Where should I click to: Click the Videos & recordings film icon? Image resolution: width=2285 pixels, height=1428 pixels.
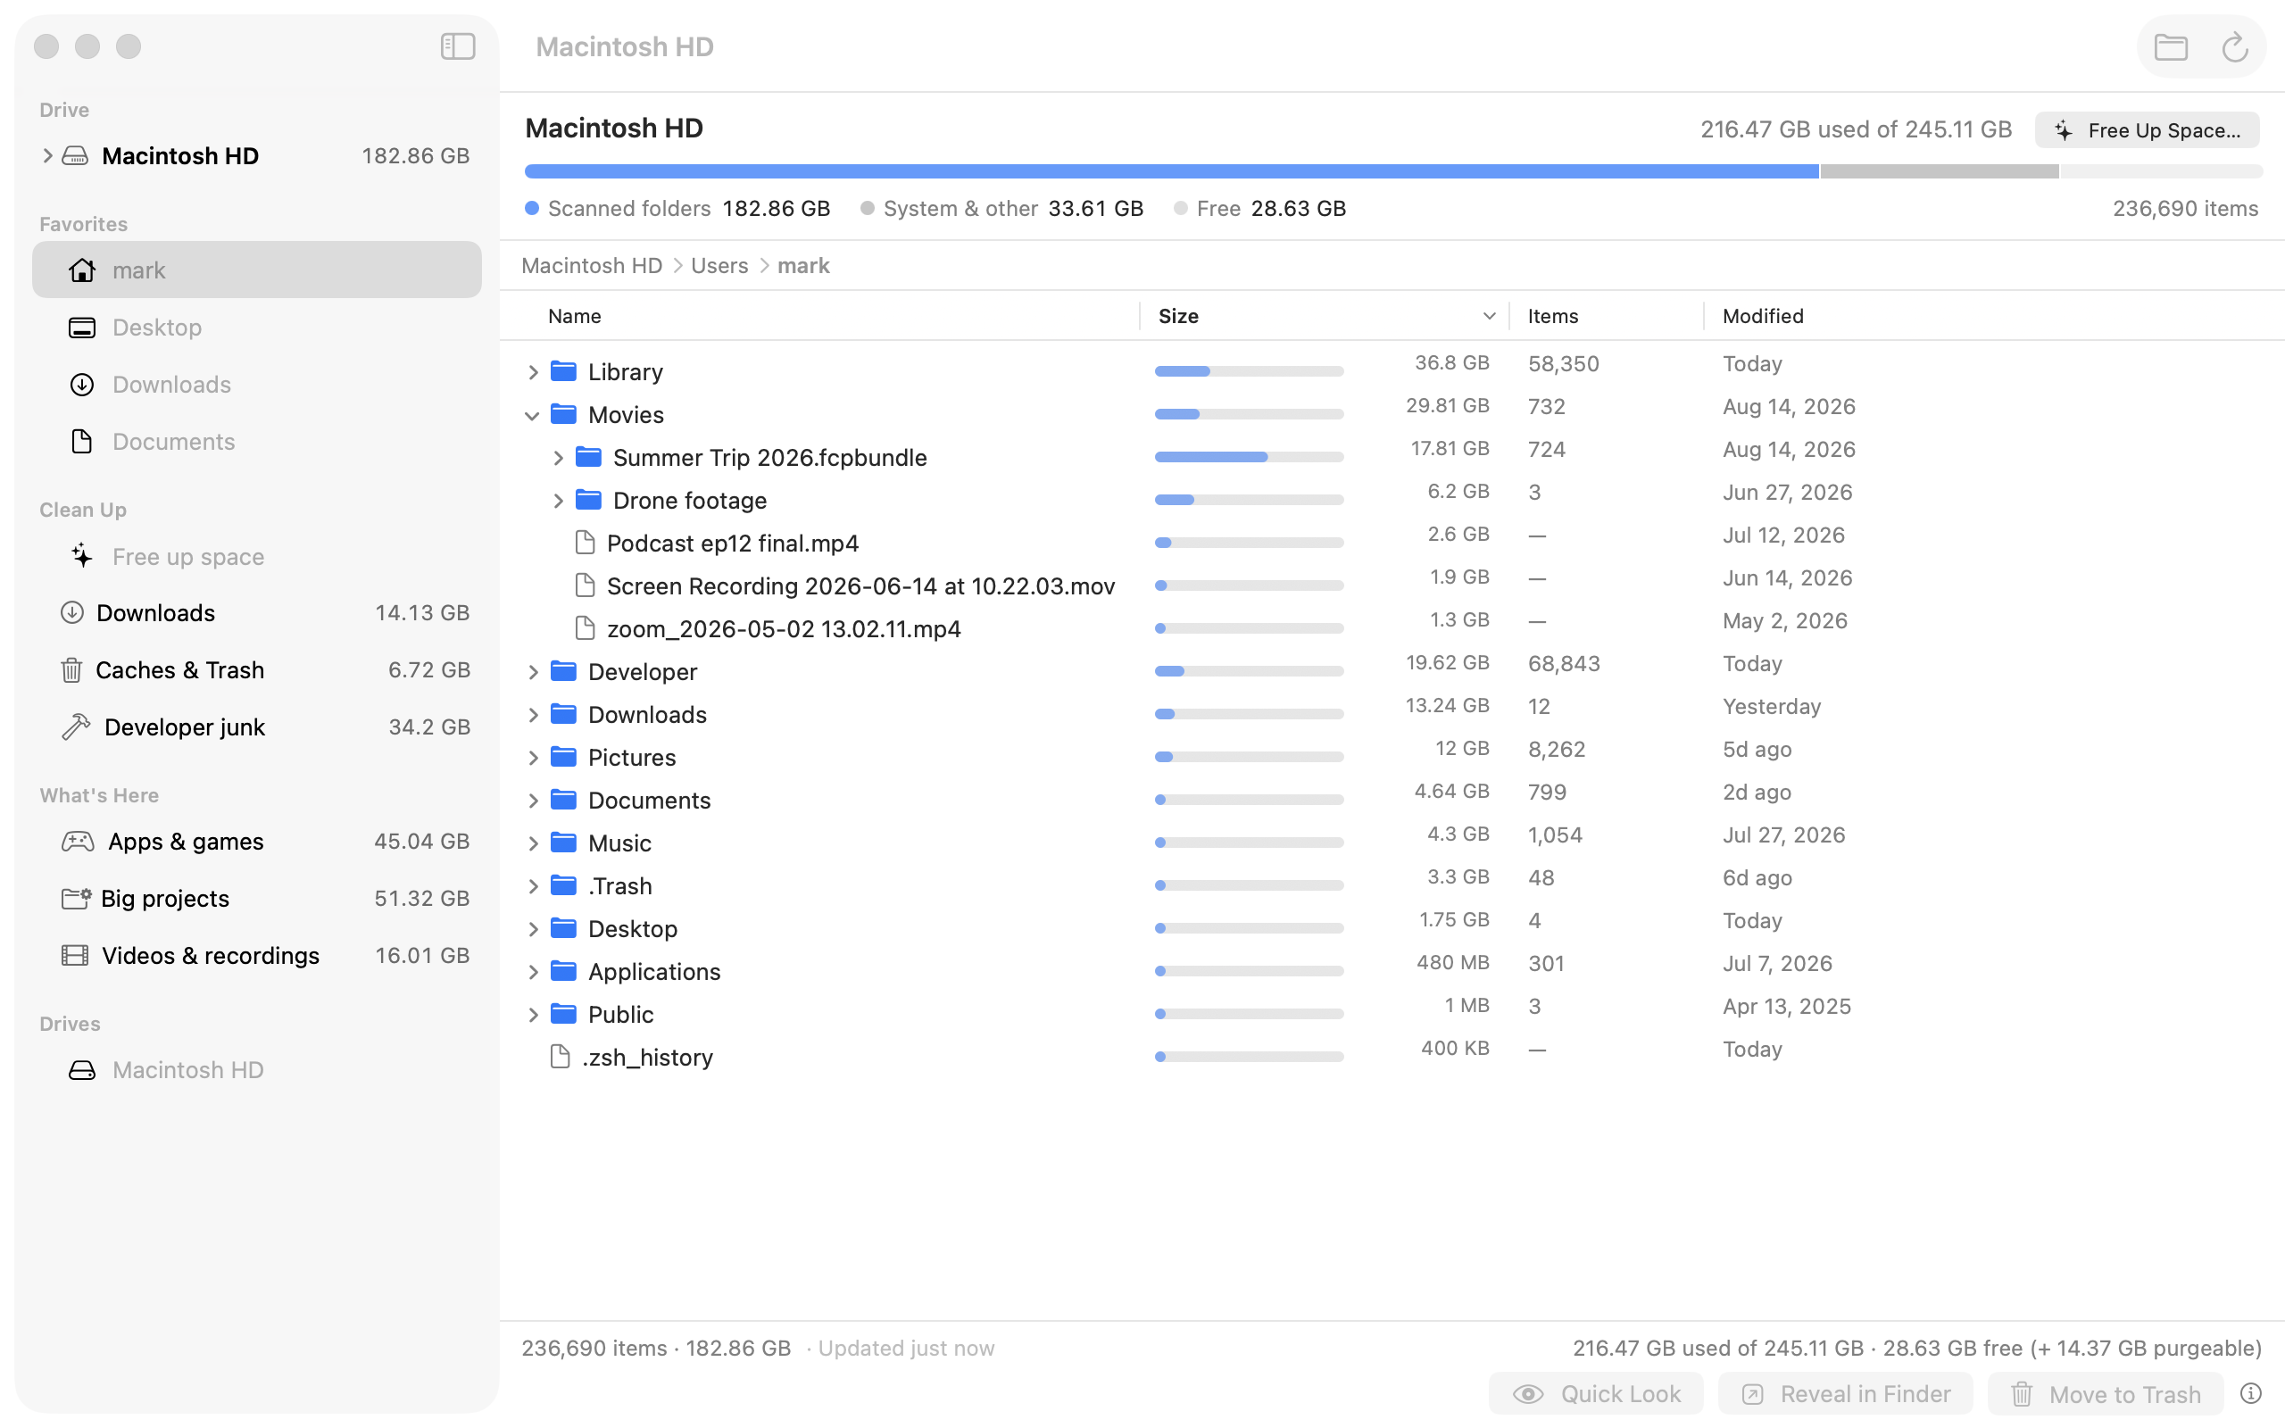pyautogui.click(x=76, y=955)
